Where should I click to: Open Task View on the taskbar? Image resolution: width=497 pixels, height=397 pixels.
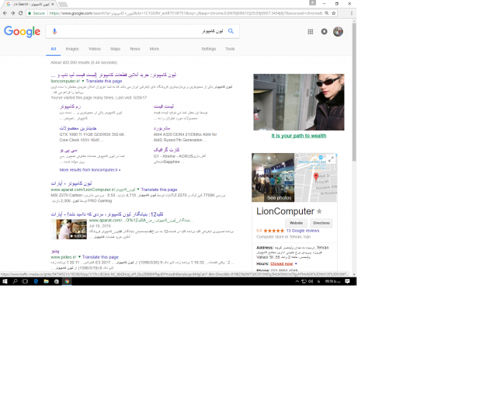tap(25, 281)
